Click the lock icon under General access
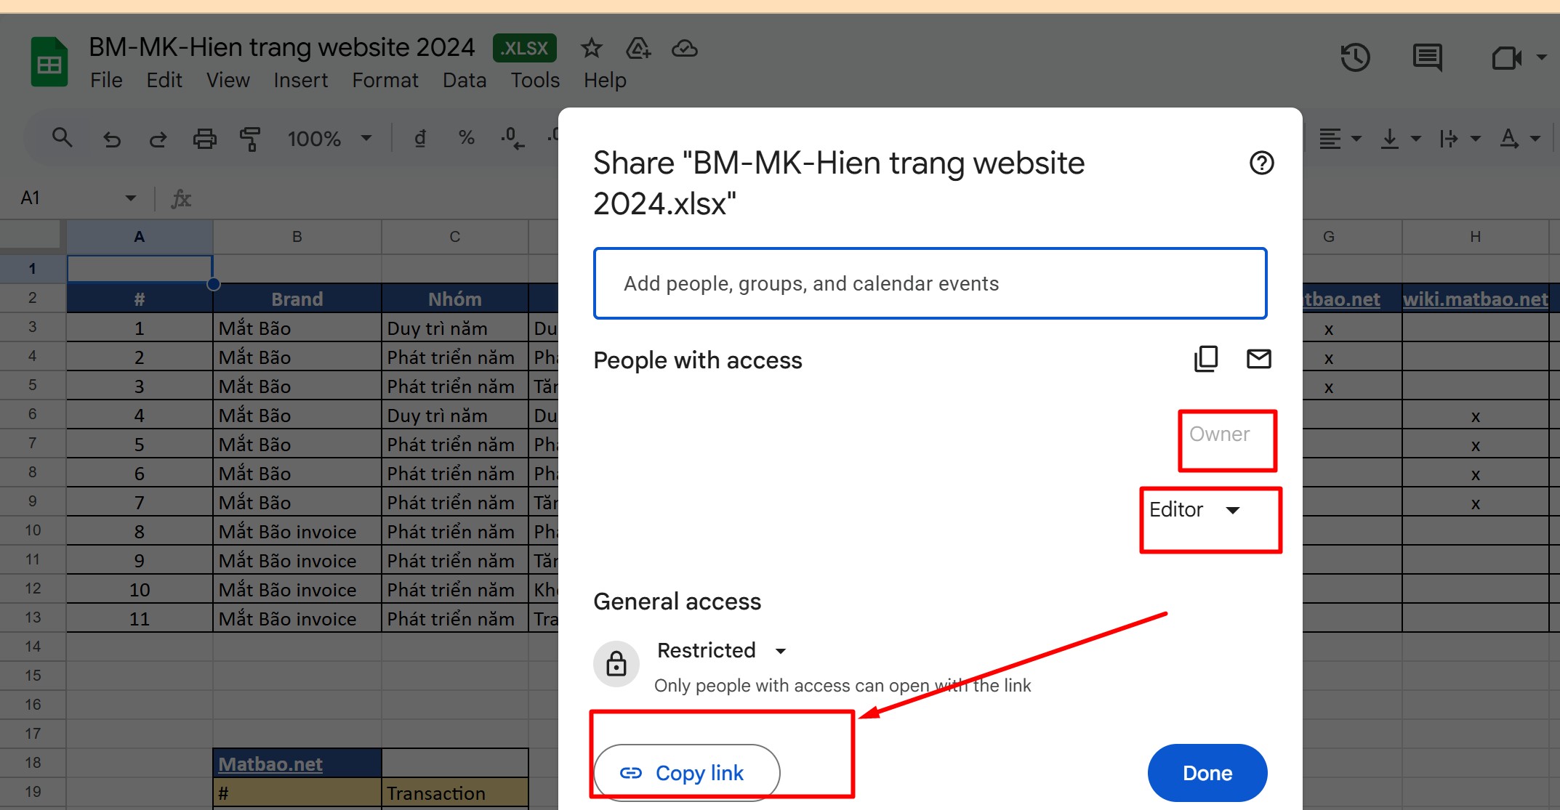Viewport: 1560px width, 810px height. [x=616, y=663]
